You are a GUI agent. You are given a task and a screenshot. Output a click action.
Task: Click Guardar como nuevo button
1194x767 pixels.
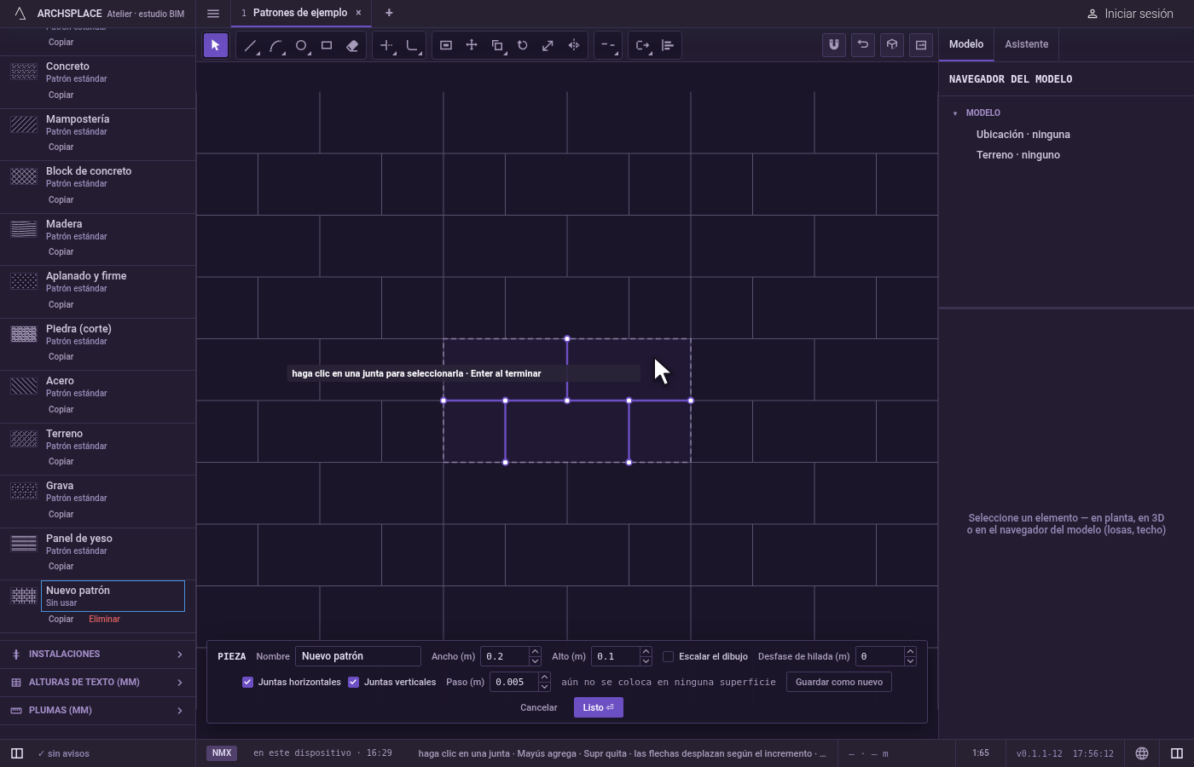838,682
